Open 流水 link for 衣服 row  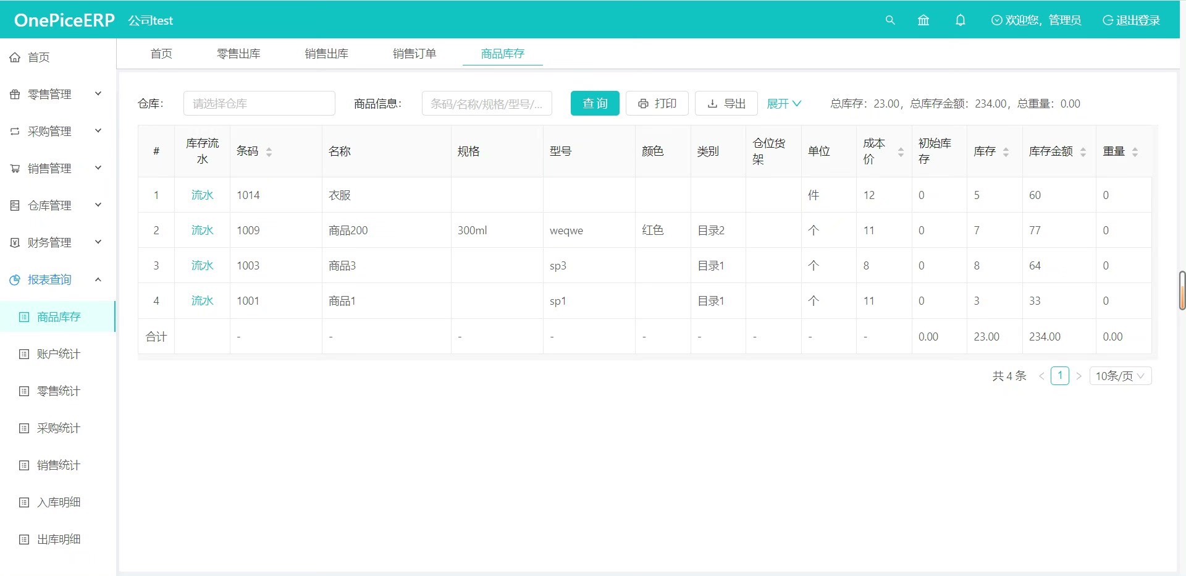(x=202, y=195)
